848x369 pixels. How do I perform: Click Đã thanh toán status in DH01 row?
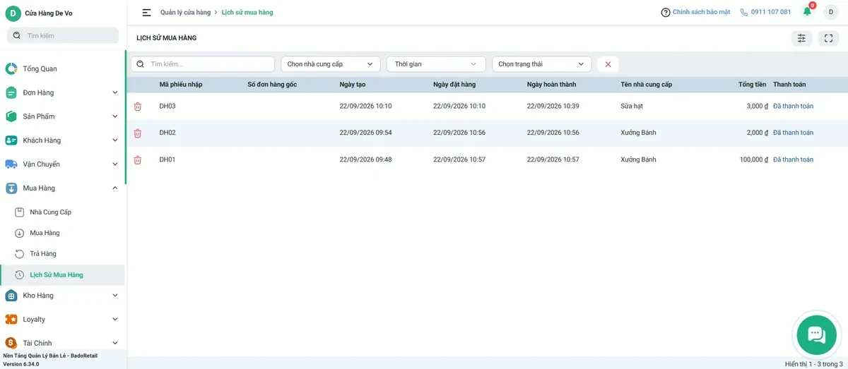click(793, 160)
